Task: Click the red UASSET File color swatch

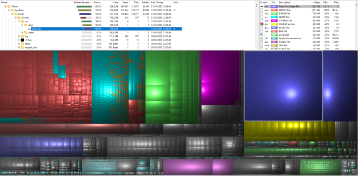Action: pos(274,10)
